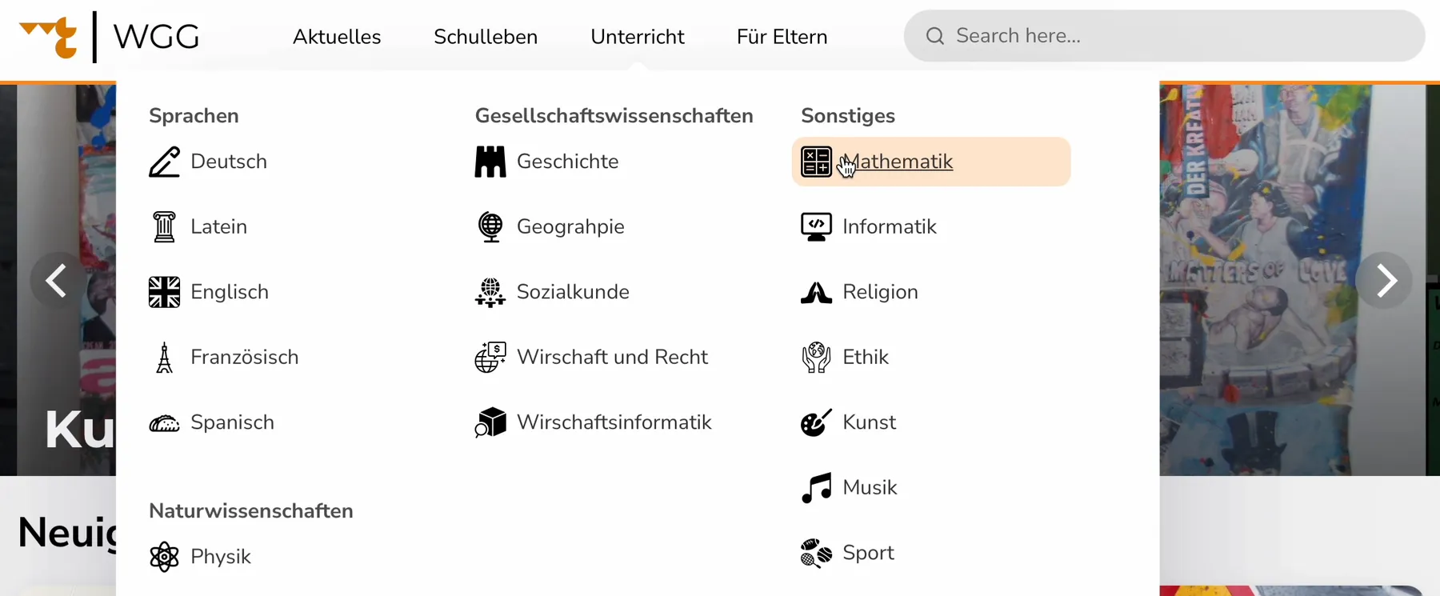Open the Schulleben menu
The image size is (1440, 596).
[485, 36]
